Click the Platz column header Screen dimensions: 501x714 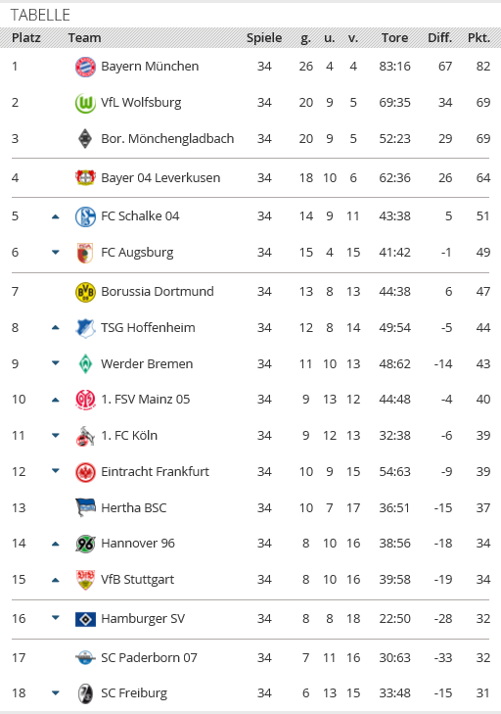[x=26, y=38]
